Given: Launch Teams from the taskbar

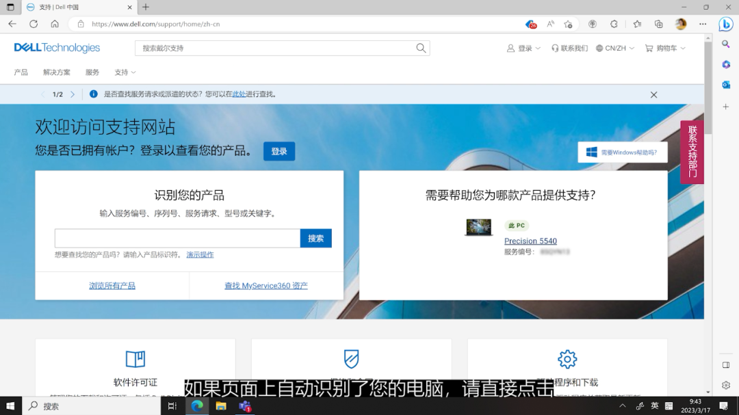Looking at the screenshot, I should [246, 407].
